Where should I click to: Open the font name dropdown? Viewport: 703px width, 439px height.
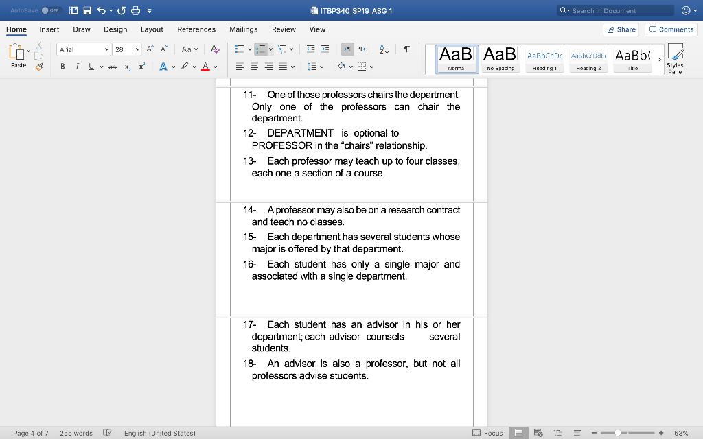[106, 49]
